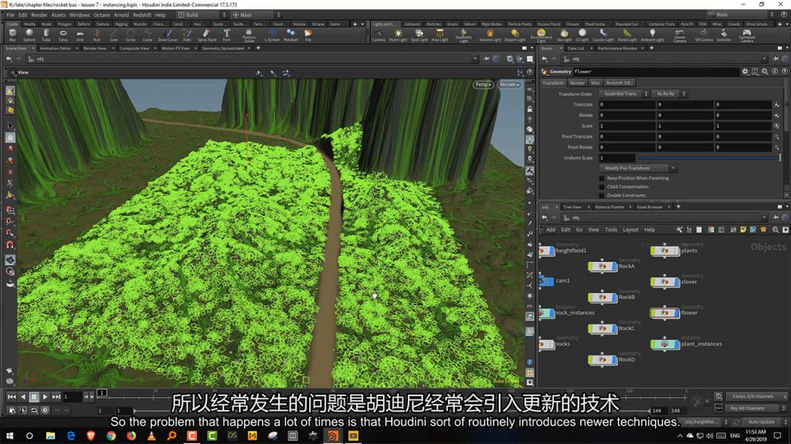Open the orange VLC icon in taskbar
The height and width of the screenshot is (444, 791).
point(151,436)
